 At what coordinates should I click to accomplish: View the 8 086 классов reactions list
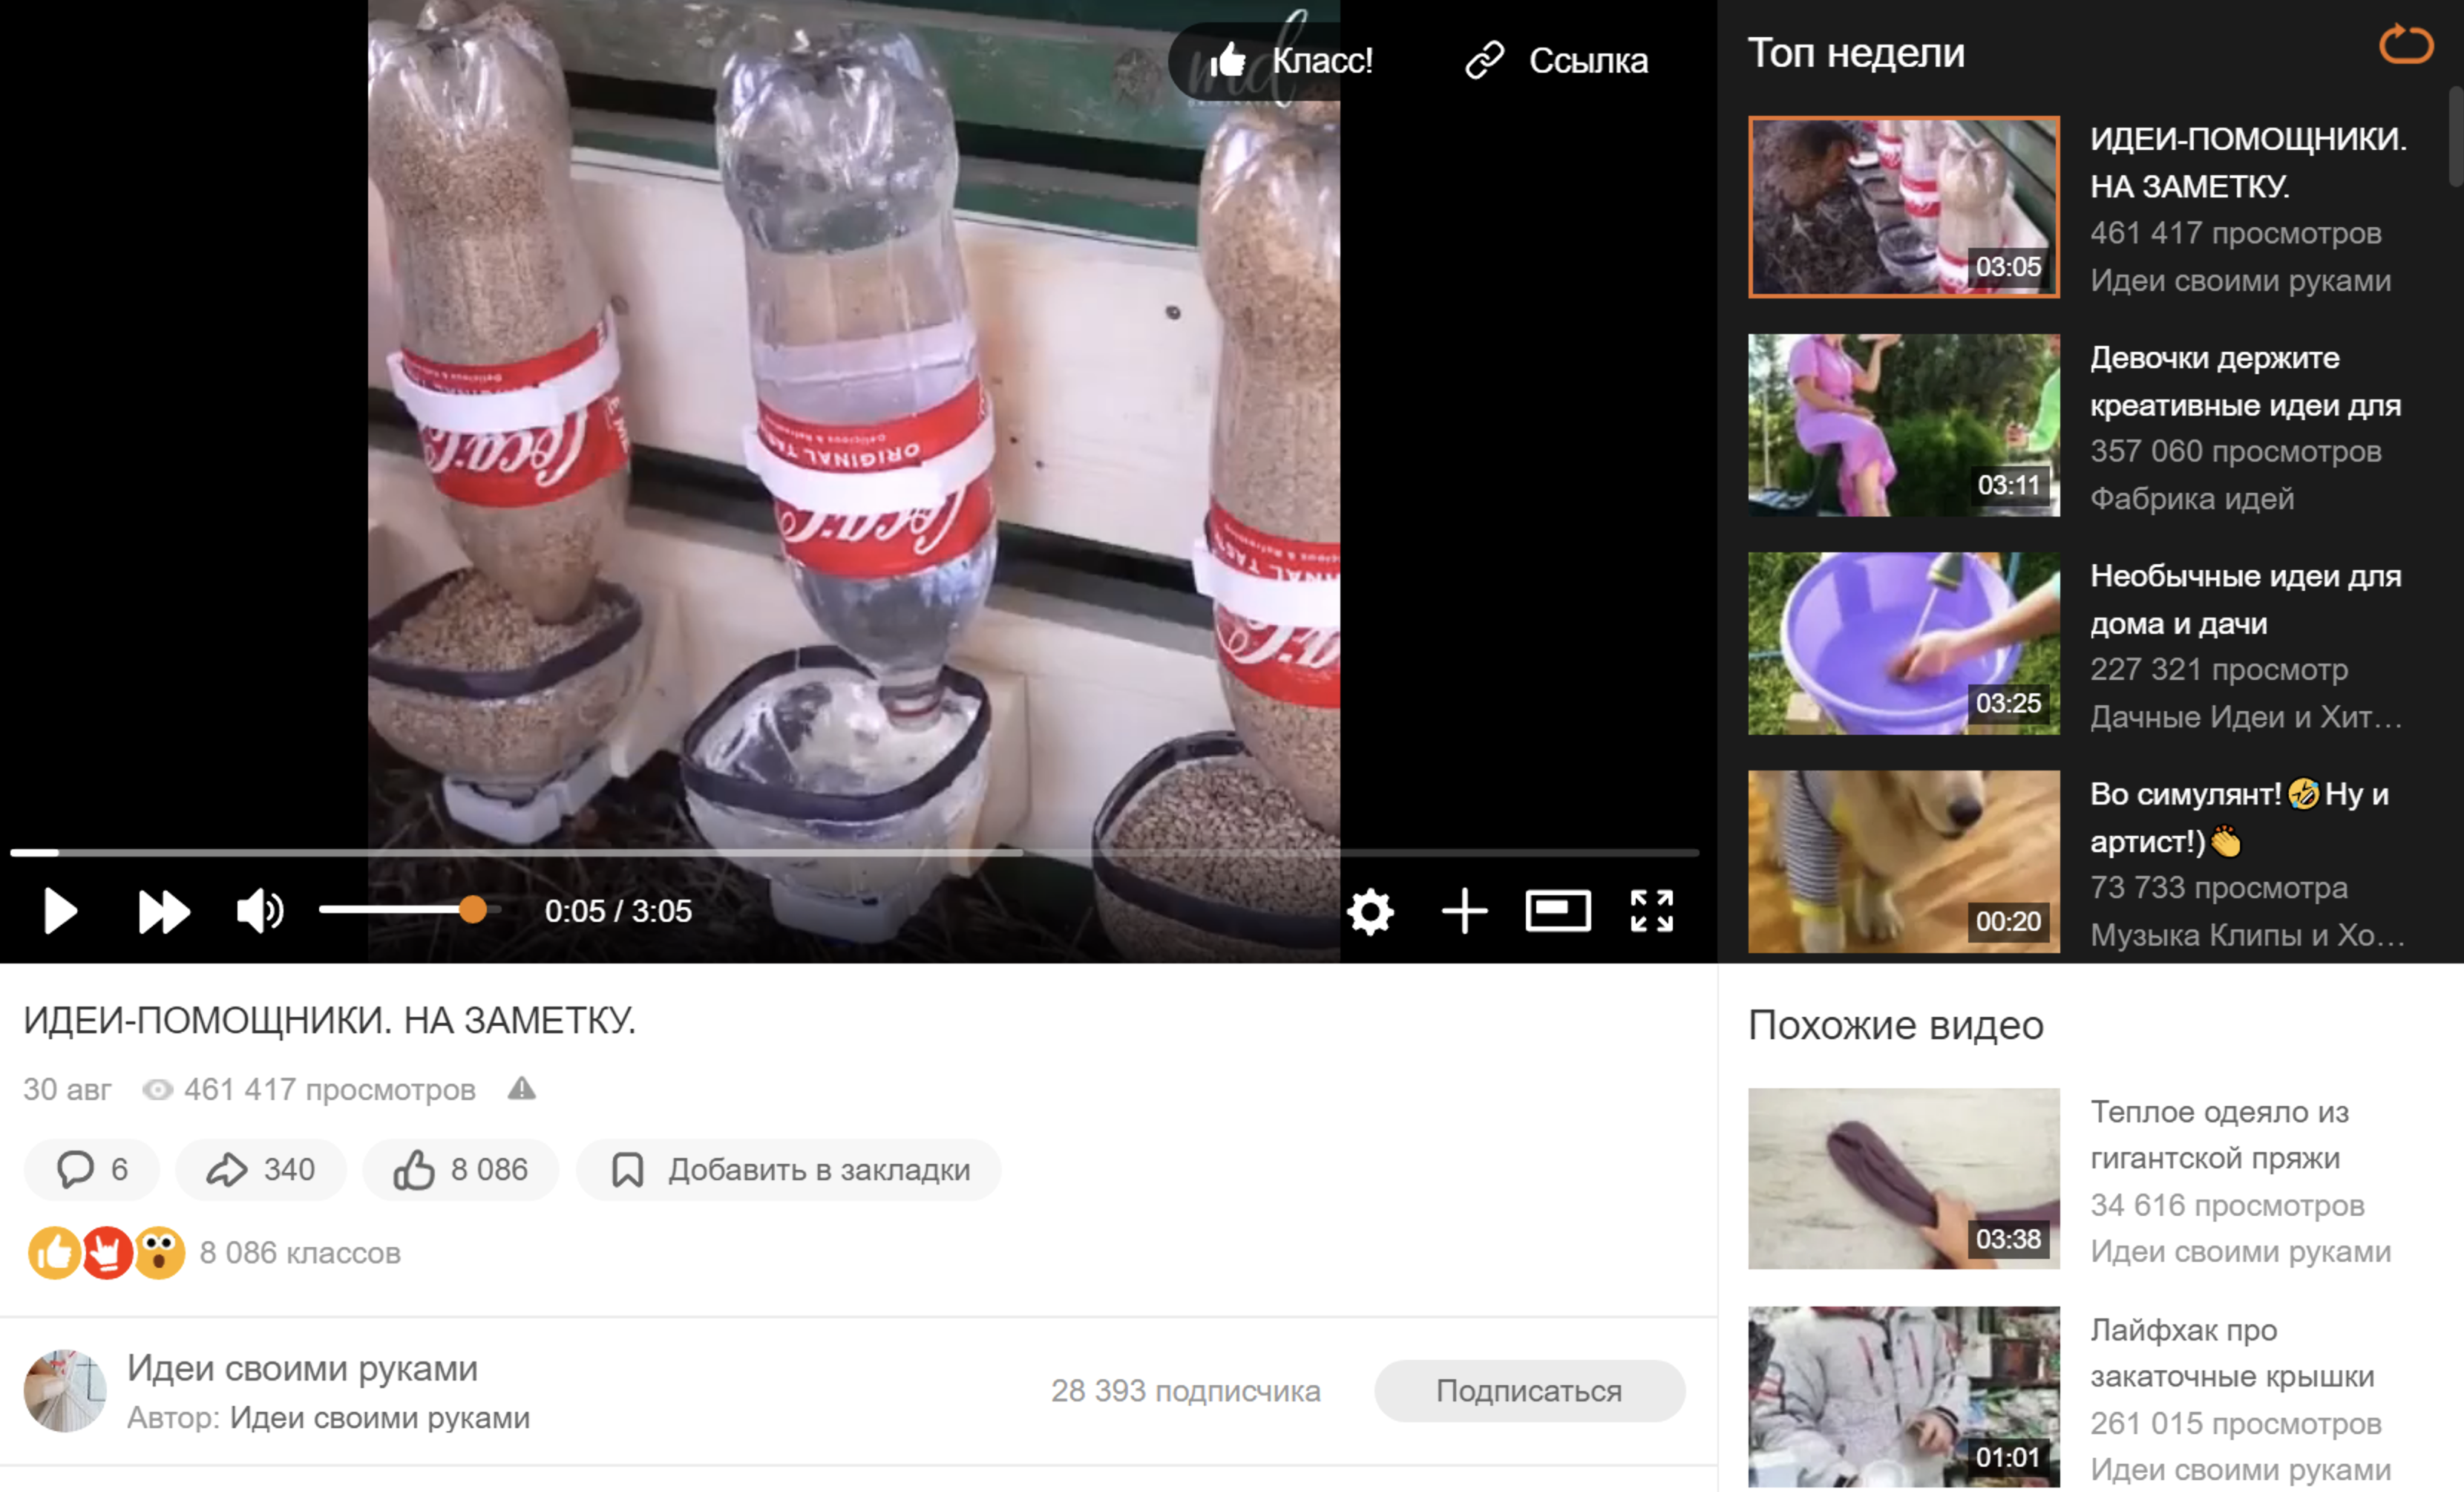[x=300, y=1252]
